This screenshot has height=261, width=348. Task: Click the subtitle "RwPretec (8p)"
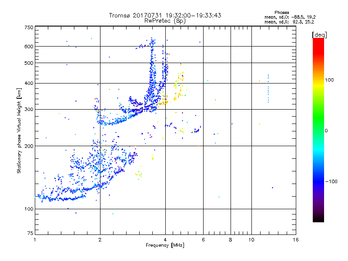[165, 21]
